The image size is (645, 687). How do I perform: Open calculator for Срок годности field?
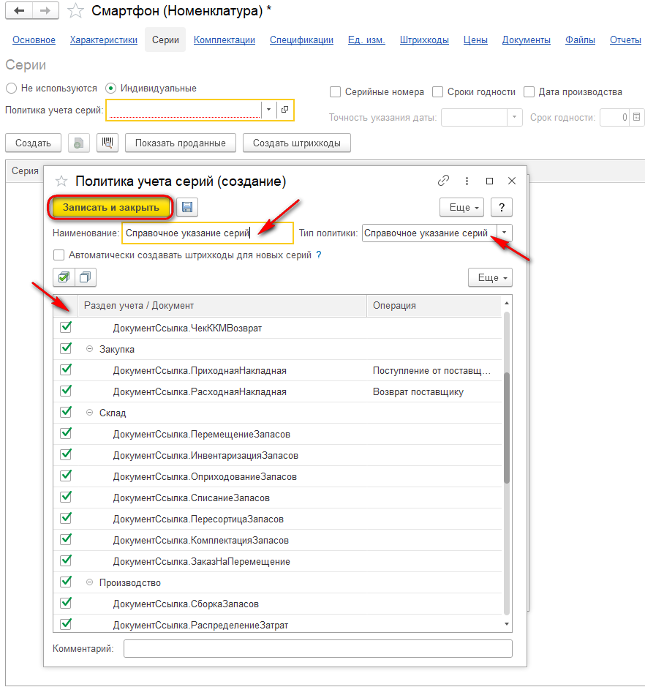pyautogui.click(x=637, y=117)
